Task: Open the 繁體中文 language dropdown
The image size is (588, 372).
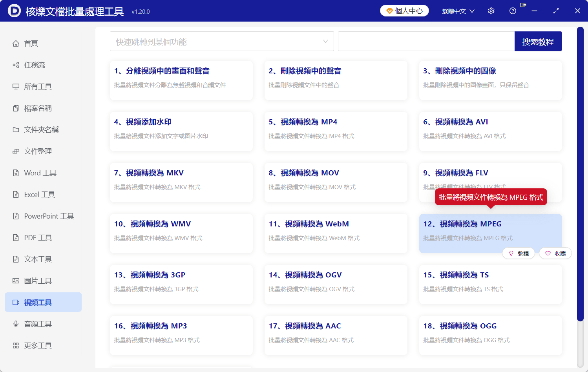Action: point(458,11)
